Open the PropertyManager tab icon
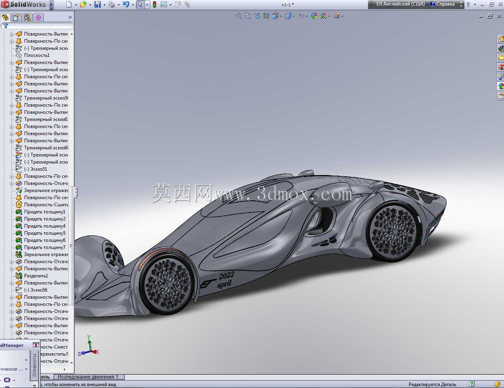Image resolution: width=504 pixels, height=388 pixels. 16,17
